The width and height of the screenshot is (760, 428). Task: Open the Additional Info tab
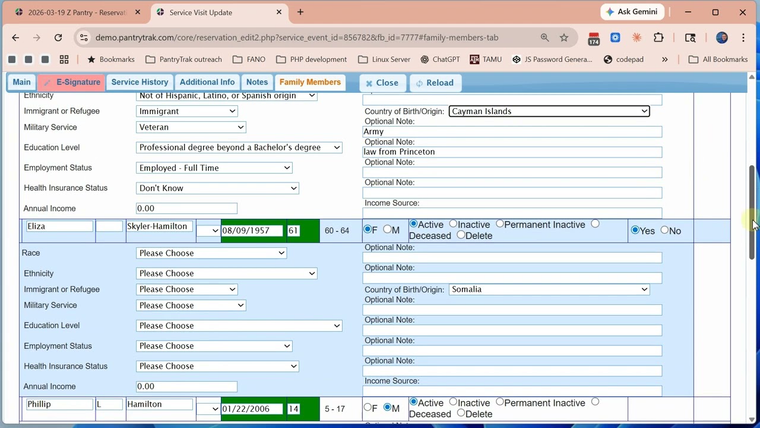click(207, 82)
